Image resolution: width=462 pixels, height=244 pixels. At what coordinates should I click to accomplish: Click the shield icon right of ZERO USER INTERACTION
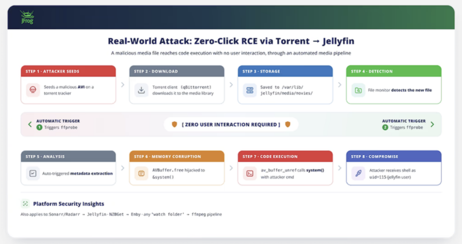point(287,124)
